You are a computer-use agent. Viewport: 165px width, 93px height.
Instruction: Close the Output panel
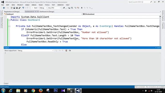click(160, 48)
